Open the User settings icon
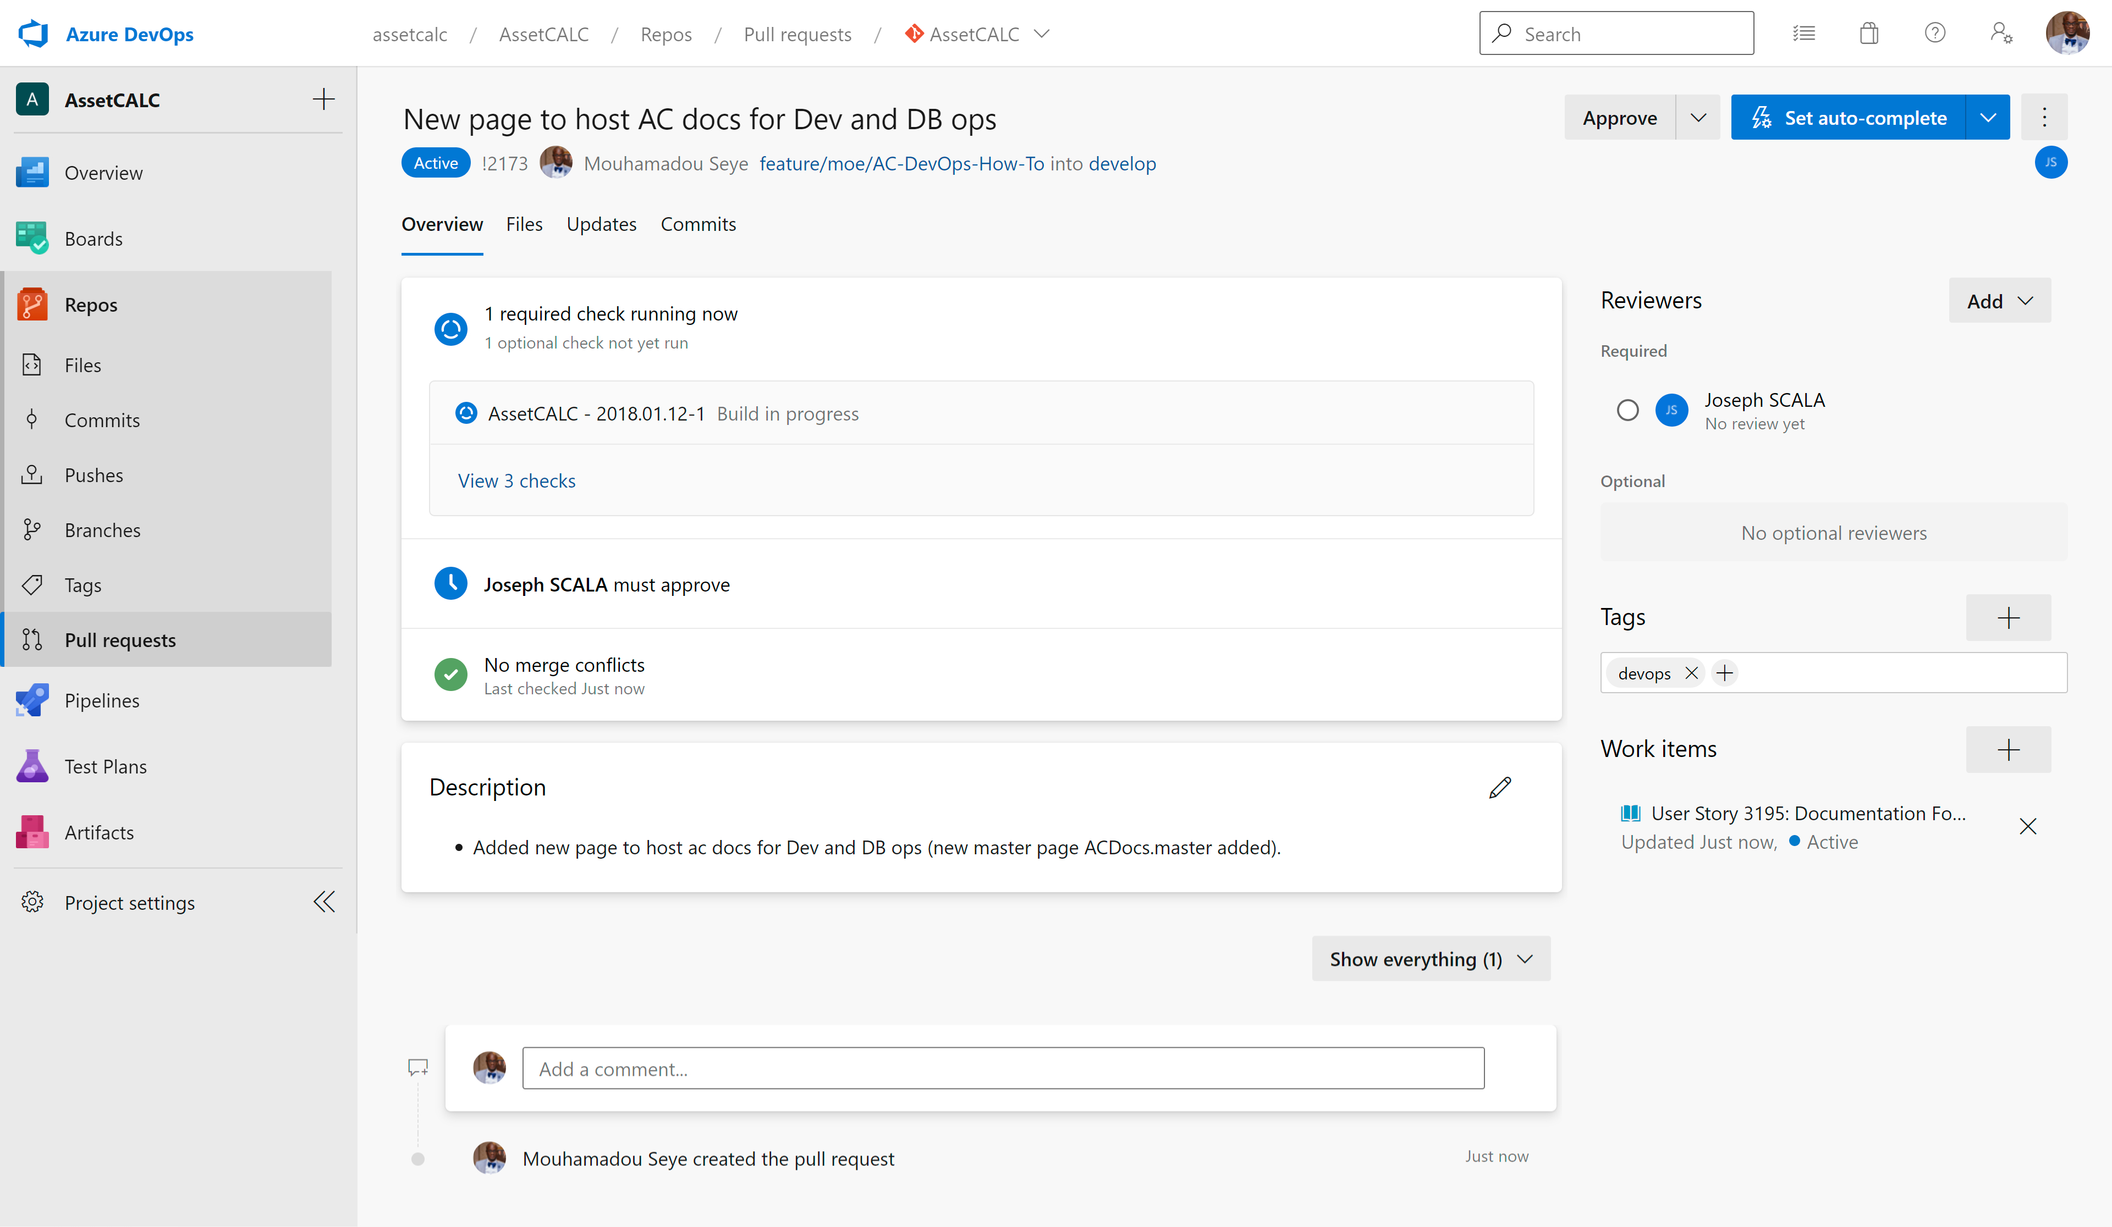 2001,34
